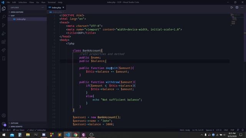This screenshot has height=138, width=246.
Task: Show hidden system tray icons
Action: pos(201,135)
